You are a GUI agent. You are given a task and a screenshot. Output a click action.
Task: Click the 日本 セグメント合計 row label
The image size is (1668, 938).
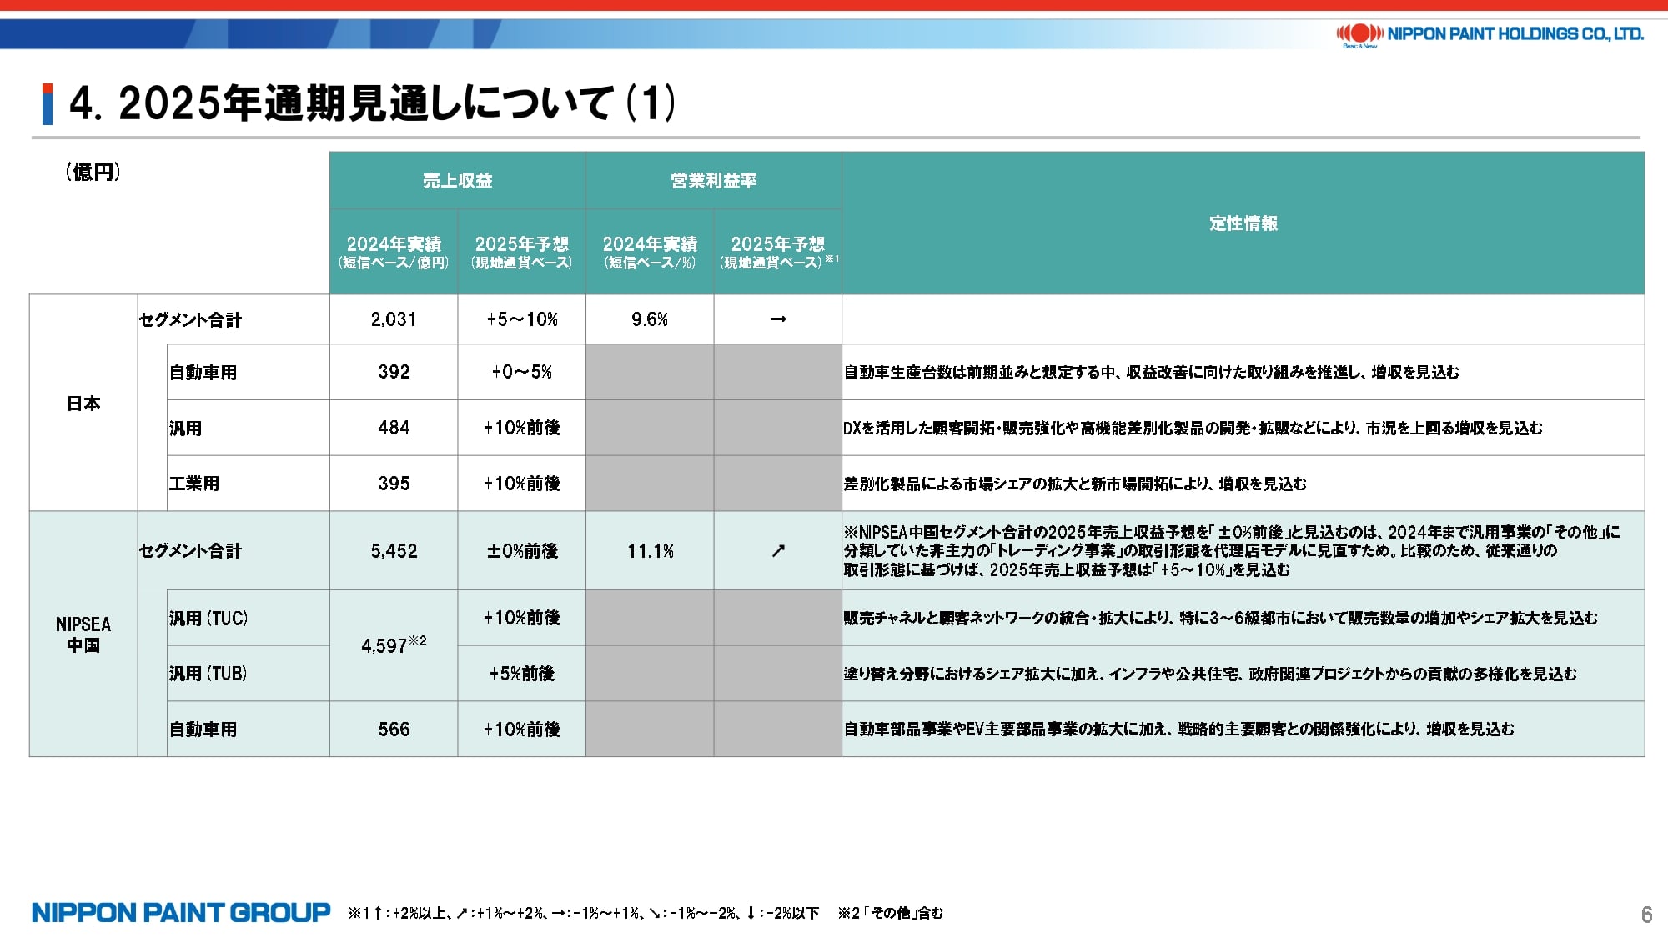click(x=190, y=320)
